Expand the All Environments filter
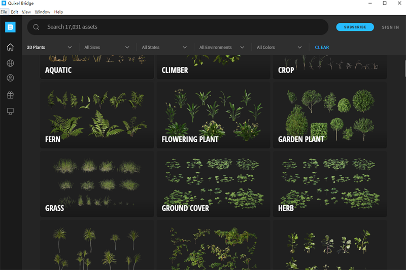 [x=222, y=47]
